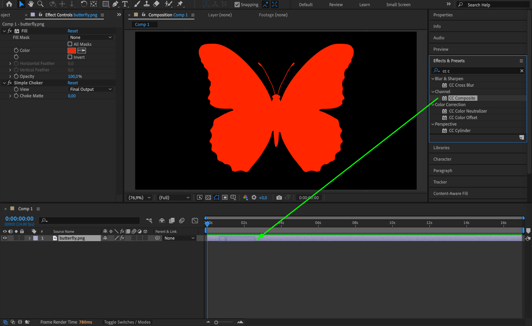Enable the All Masks checkbox
Screen dimensions: 532x326
point(70,44)
